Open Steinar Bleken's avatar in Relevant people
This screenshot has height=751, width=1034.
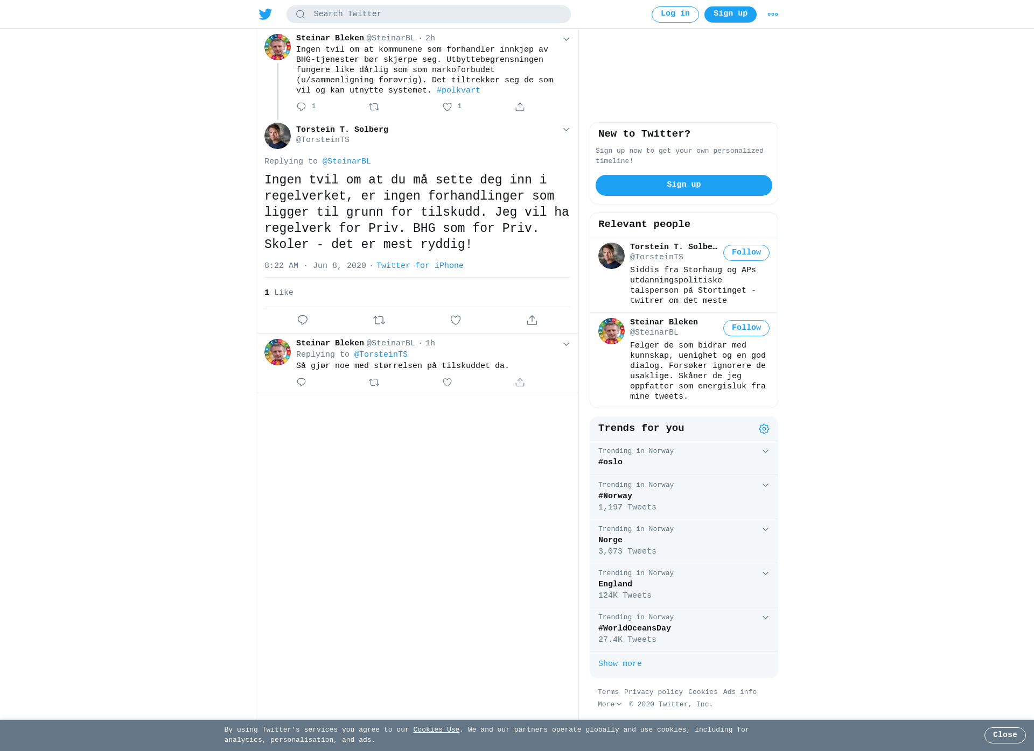(611, 331)
